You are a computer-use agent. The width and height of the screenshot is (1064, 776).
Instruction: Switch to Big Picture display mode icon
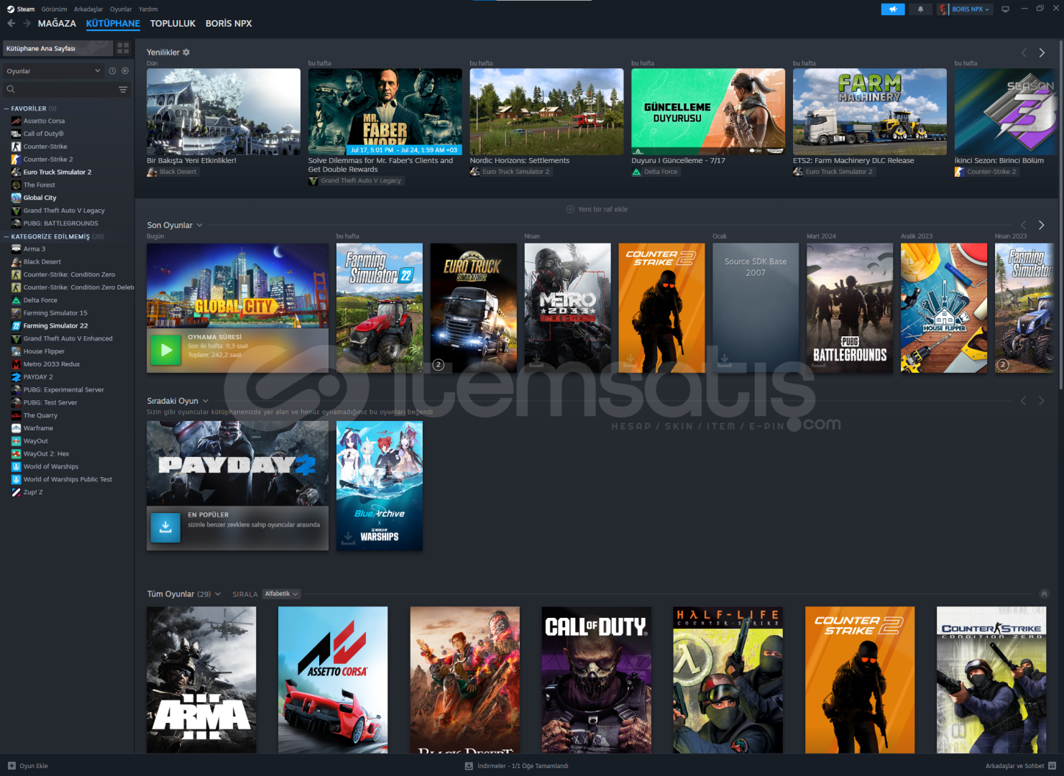[1005, 9]
